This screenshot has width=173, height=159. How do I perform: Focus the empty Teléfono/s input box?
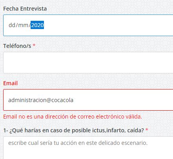88,62
